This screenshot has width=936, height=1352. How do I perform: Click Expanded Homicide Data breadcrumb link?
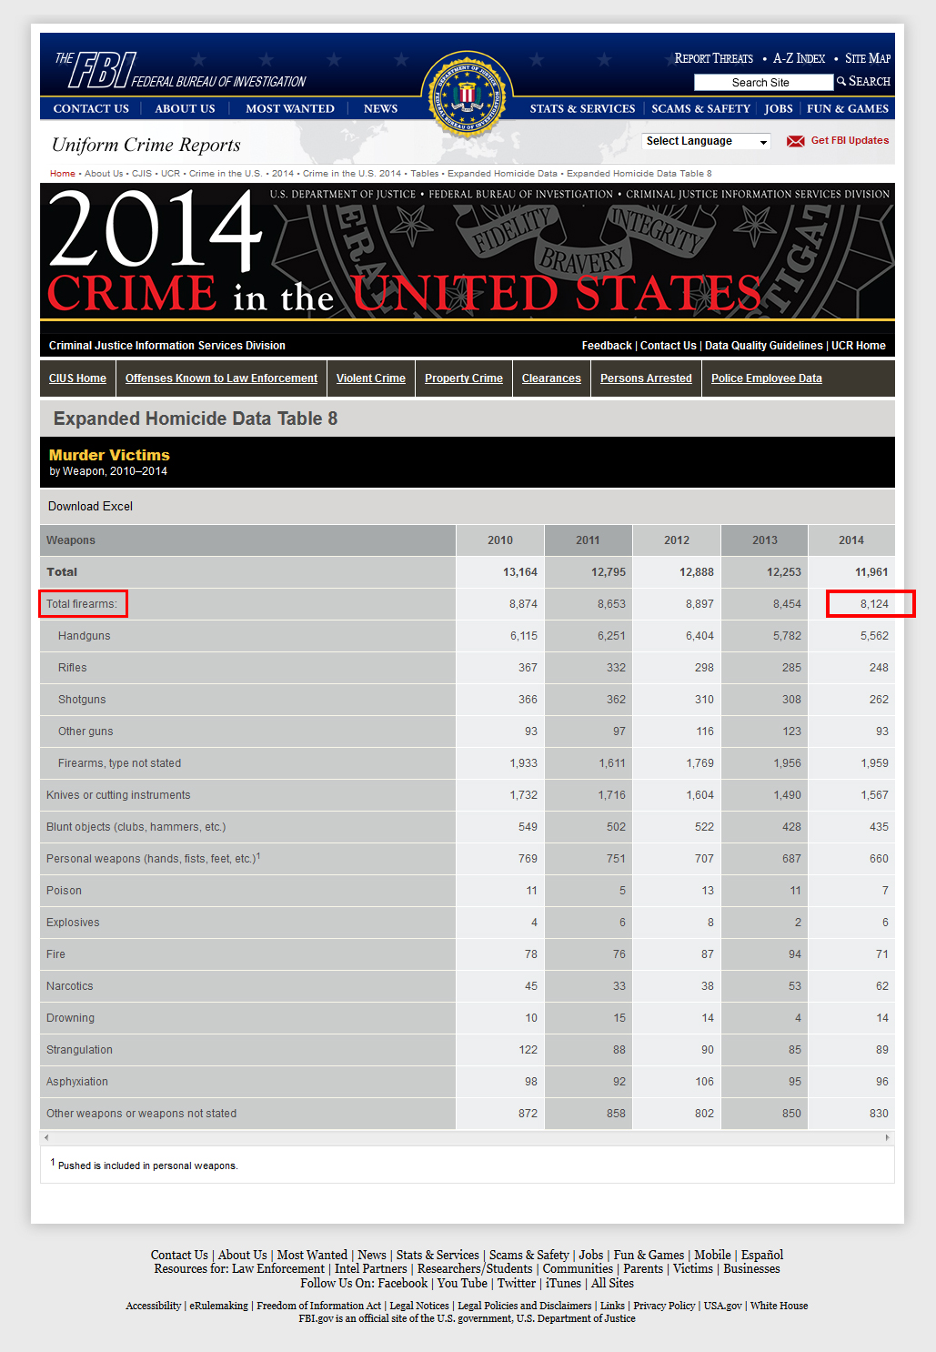point(502,174)
